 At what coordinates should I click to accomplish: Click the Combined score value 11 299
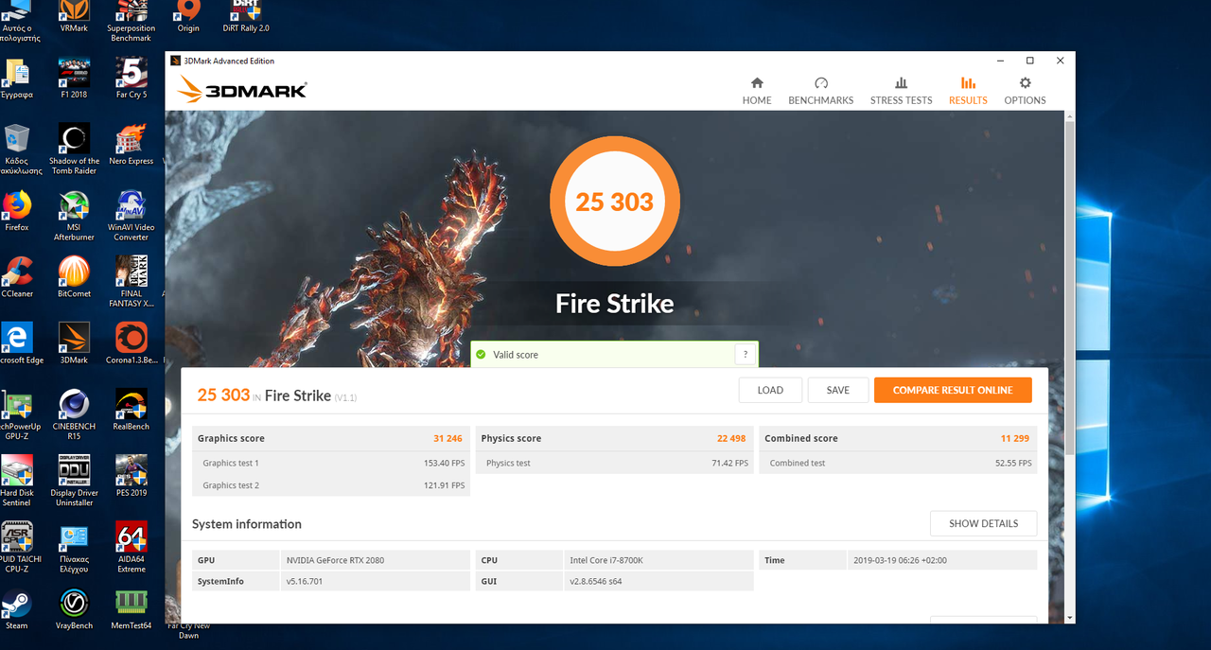1016,438
